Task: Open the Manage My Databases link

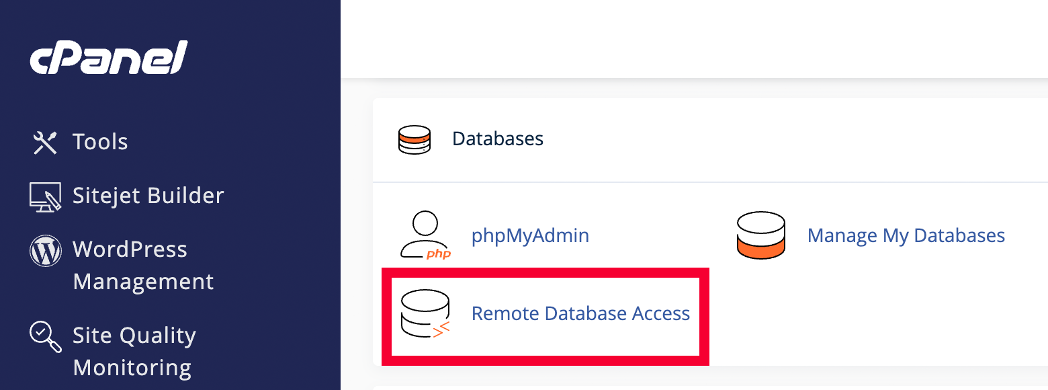Action: [906, 236]
